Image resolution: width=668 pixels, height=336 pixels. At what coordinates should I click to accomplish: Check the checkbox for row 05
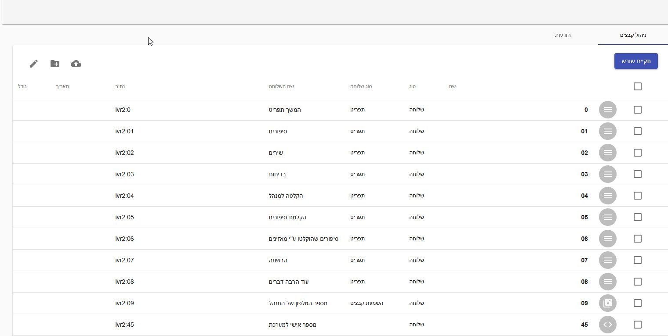[x=638, y=217]
